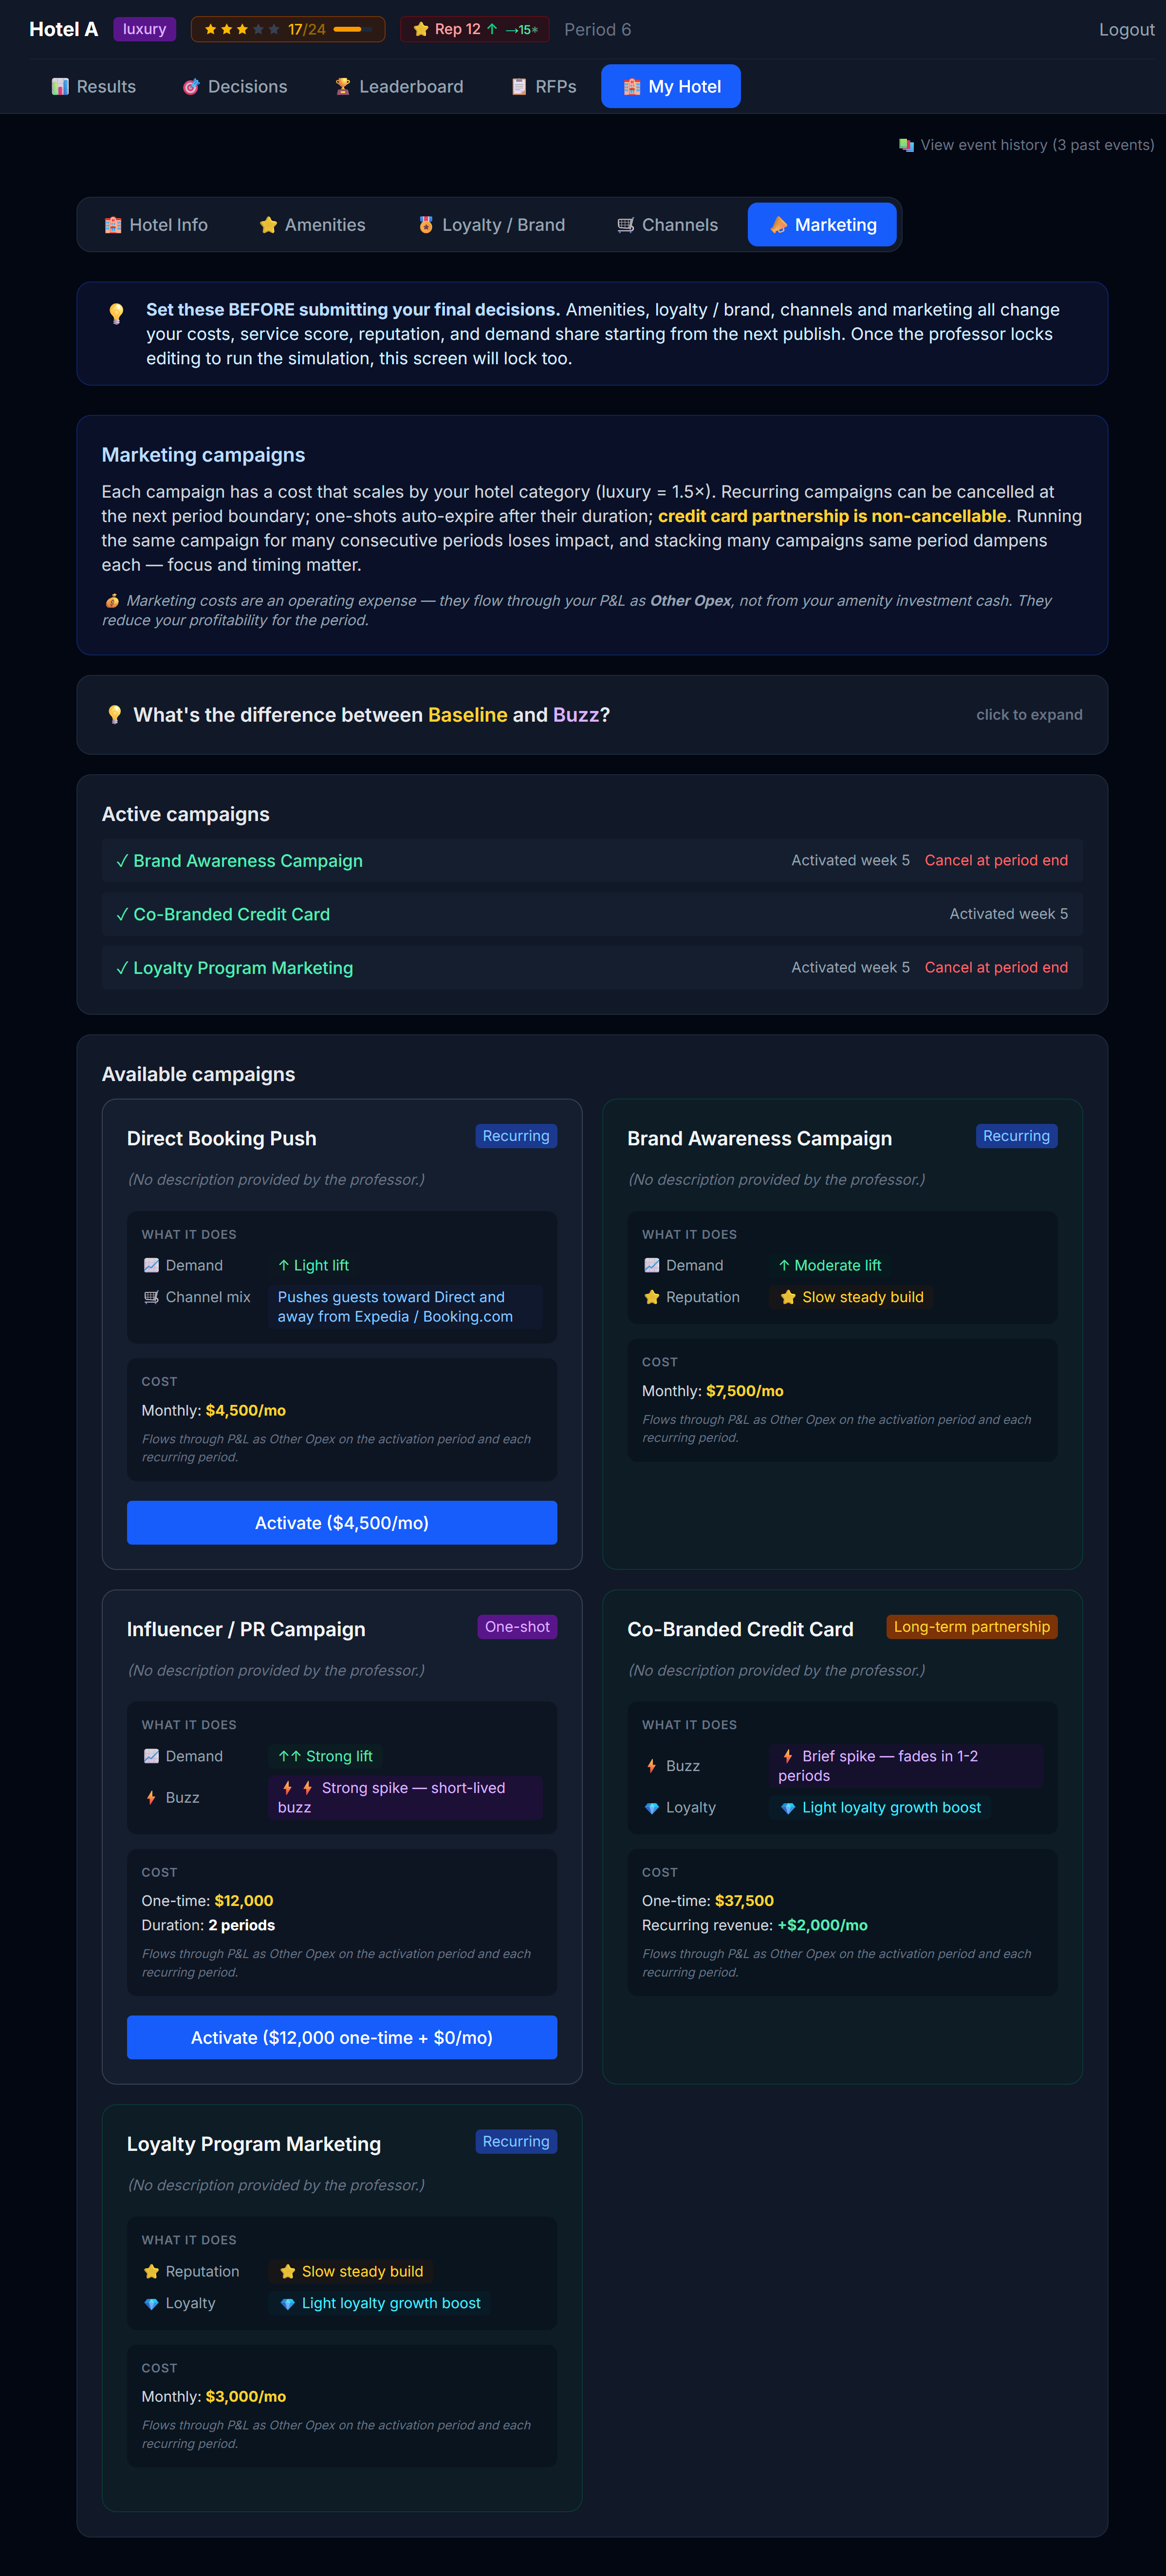Select the My Hotel tab

[x=671, y=87]
